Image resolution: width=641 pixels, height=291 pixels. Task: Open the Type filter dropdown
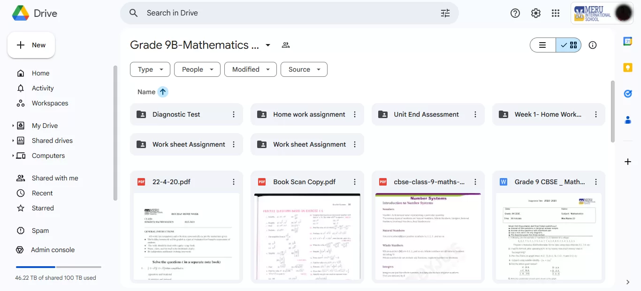150,69
